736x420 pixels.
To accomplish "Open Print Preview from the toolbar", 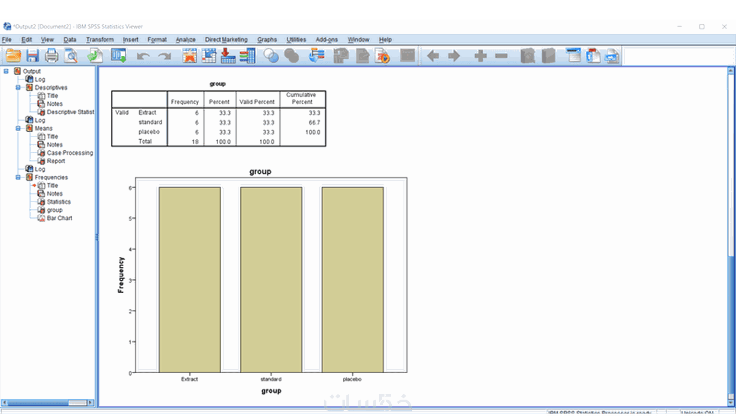I will (x=71, y=56).
